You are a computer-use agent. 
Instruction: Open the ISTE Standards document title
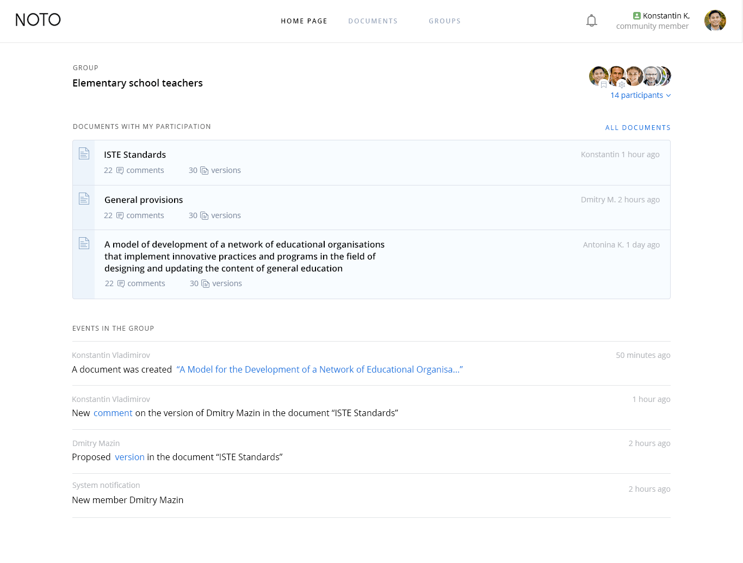(x=135, y=154)
